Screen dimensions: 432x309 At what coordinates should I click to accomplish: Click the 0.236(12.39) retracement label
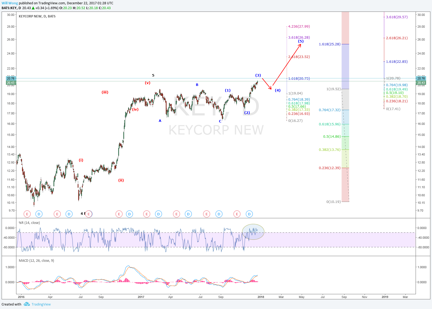click(x=330, y=168)
